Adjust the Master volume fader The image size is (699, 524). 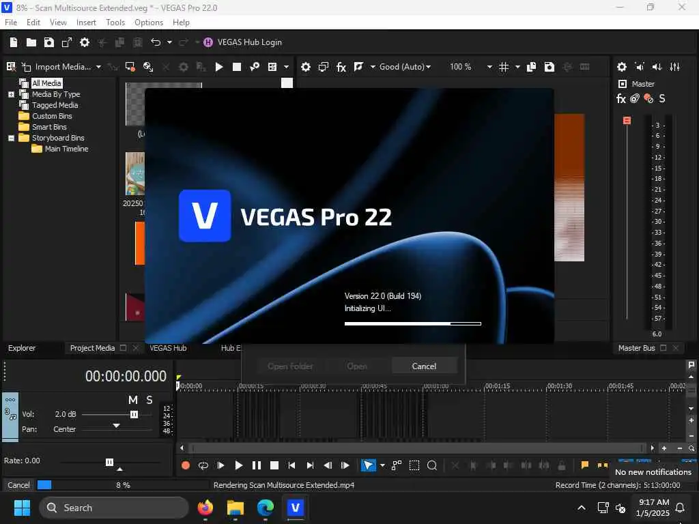627,120
